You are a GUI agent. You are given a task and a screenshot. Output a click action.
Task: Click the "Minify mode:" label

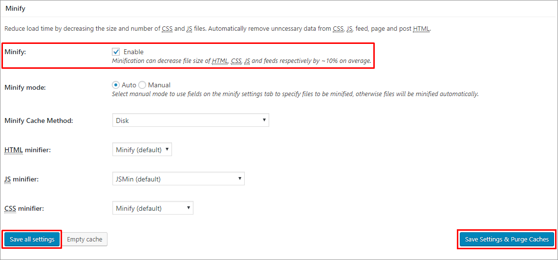[x=24, y=87]
